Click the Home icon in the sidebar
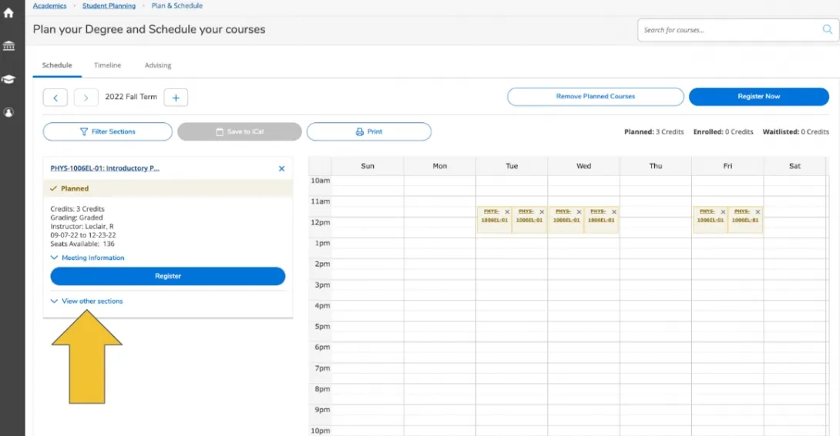Screen dimensions: 840x436 point(9,13)
